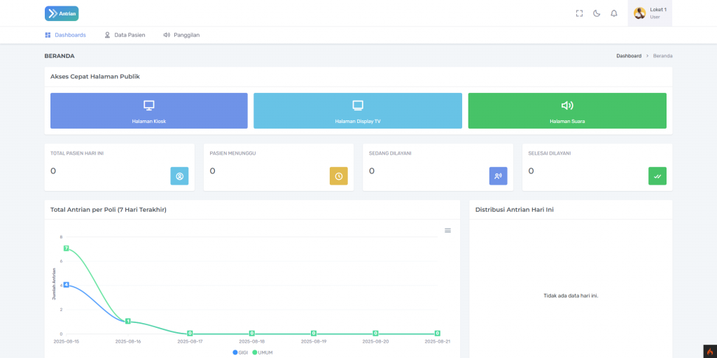Open the Panggilan menu
Viewport: 717px width, 358px height.
[181, 35]
